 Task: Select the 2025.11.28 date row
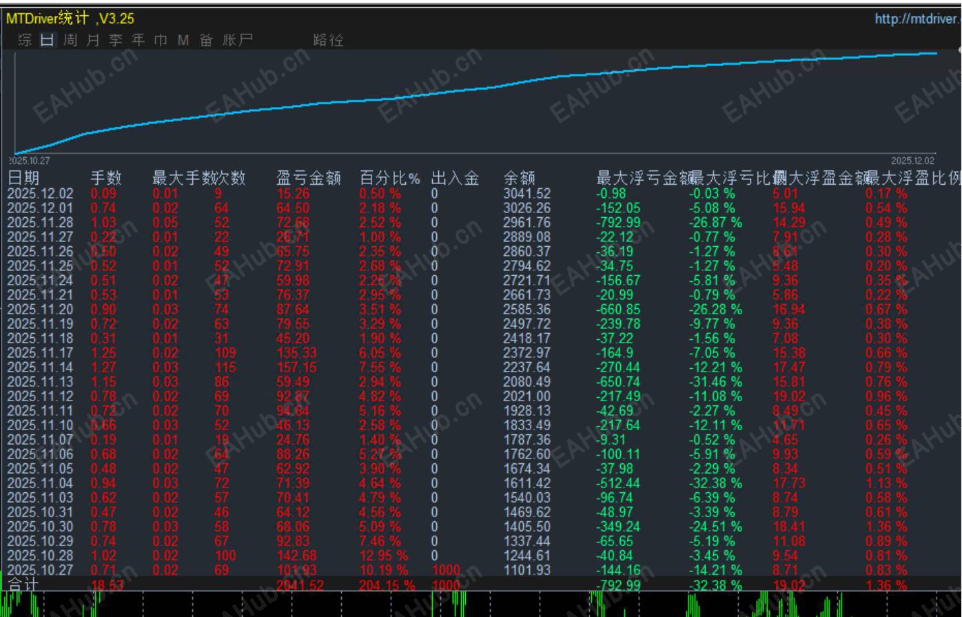click(40, 223)
